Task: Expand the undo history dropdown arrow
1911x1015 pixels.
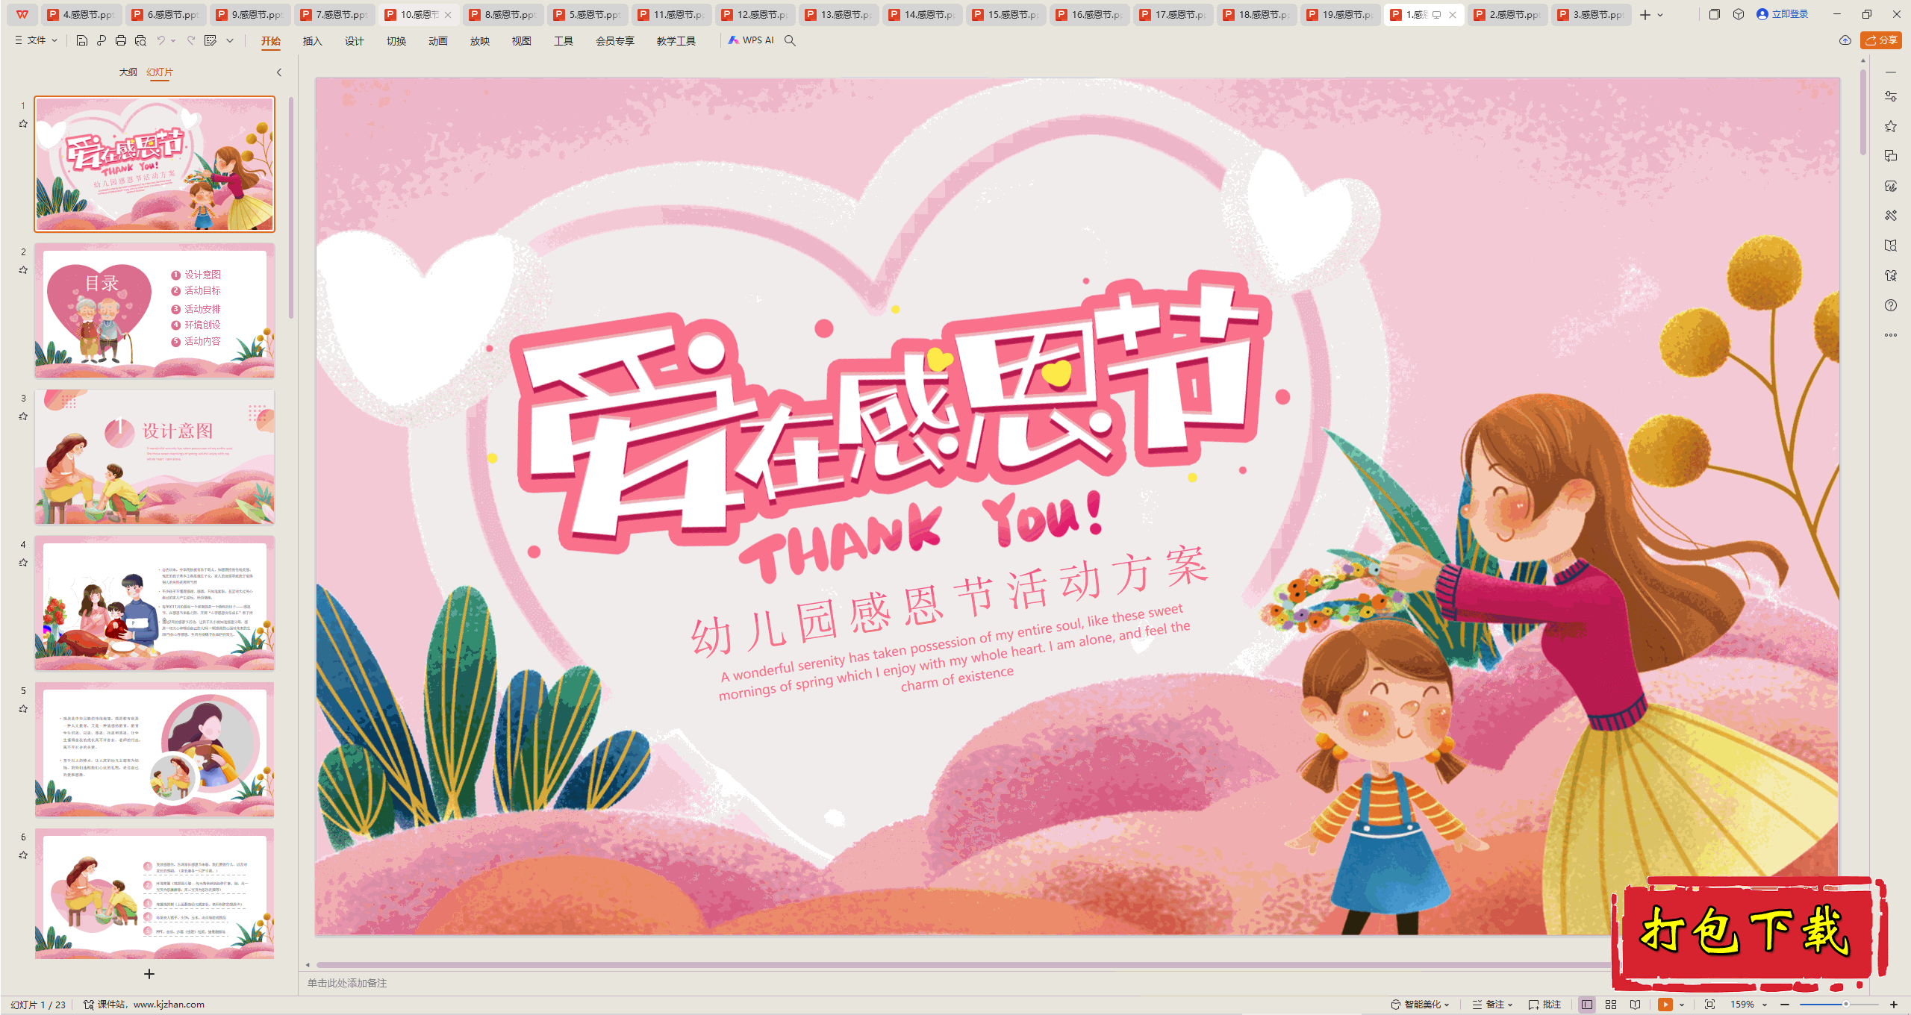Action: [173, 40]
